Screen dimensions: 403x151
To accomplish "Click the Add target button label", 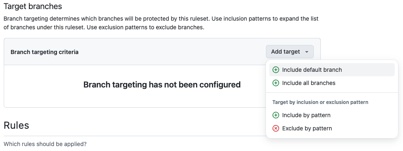I will coord(285,52).
